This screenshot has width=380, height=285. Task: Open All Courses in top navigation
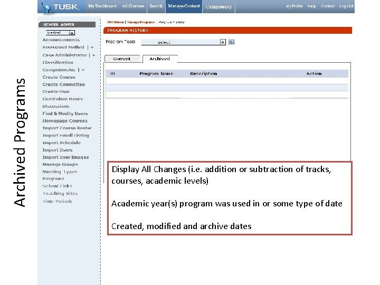point(133,6)
